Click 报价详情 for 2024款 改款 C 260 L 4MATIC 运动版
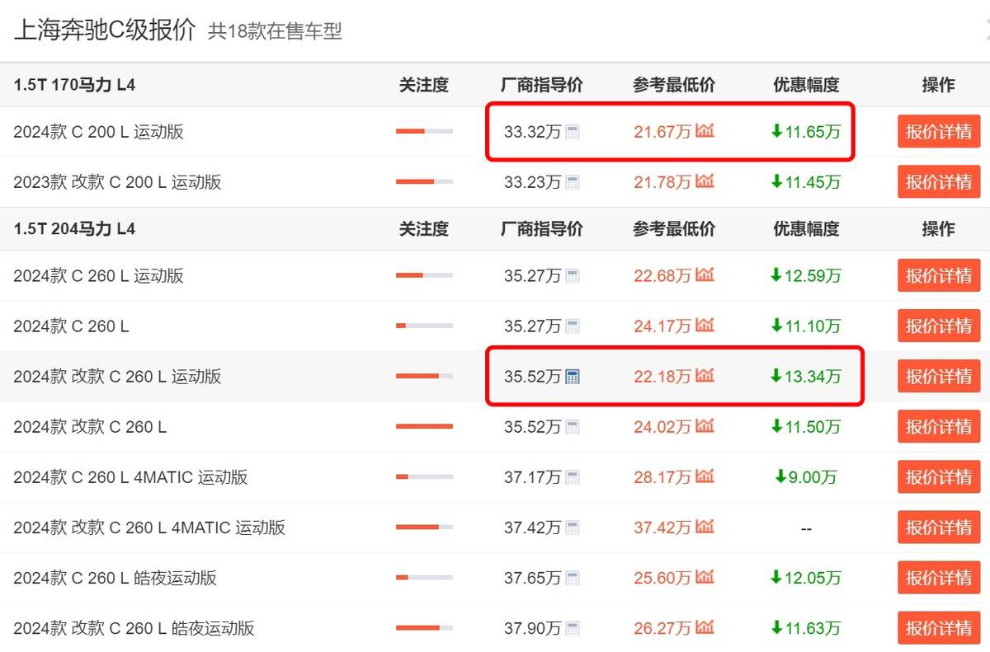 [939, 528]
